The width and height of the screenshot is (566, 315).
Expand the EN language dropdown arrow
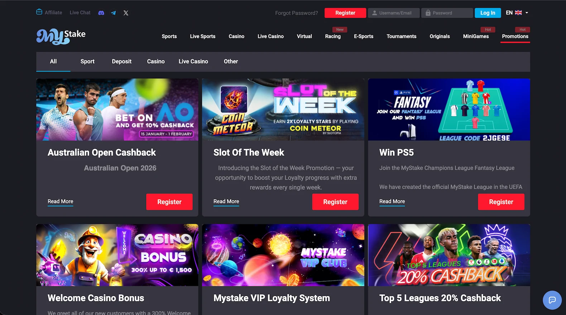tap(527, 13)
